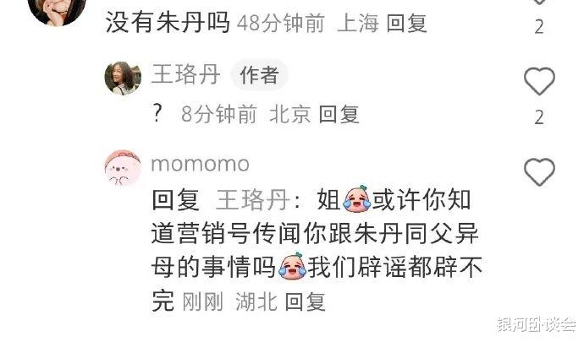Tap the crying emoji after 姐
This screenshot has height=342, width=584.
pos(357,199)
